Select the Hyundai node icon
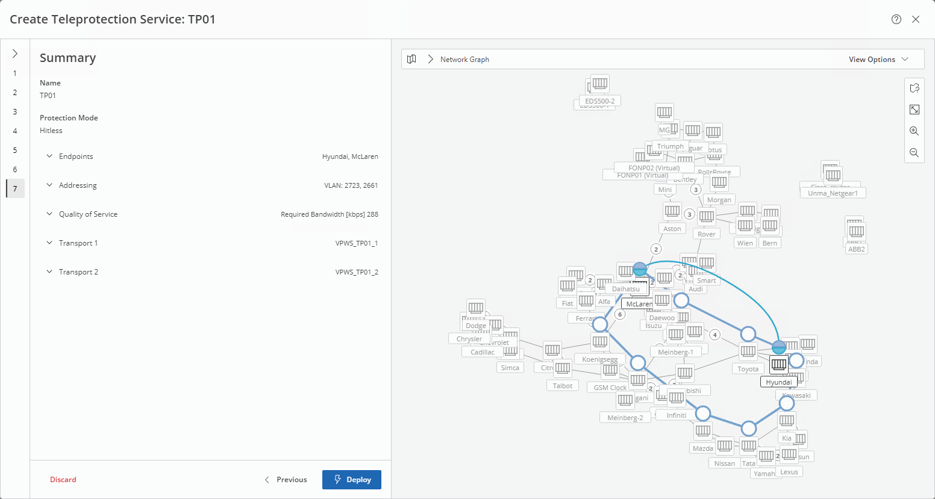Screen dimensions: 935x499 779,364
